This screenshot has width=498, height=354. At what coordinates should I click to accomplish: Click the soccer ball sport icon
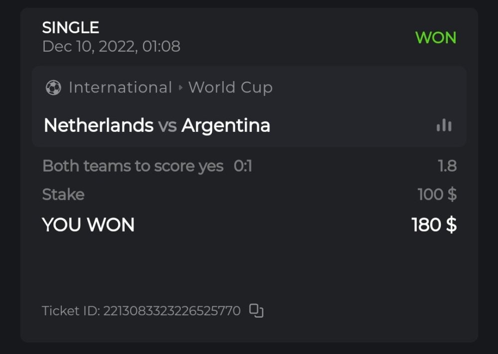pos(53,88)
